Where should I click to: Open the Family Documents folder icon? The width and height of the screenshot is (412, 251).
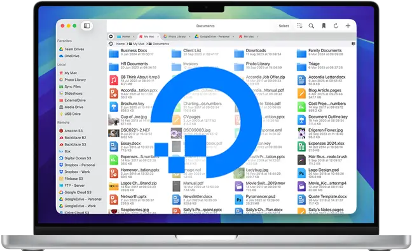click(x=301, y=53)
